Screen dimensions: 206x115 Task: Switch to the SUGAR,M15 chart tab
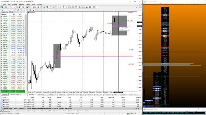[99, 95]
